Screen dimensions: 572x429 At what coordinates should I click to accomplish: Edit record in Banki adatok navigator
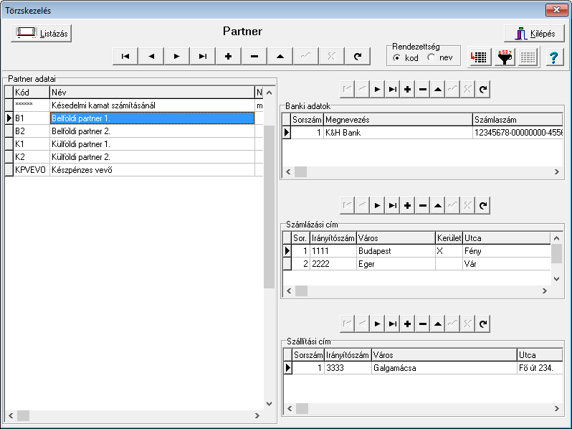click(438, 90)
